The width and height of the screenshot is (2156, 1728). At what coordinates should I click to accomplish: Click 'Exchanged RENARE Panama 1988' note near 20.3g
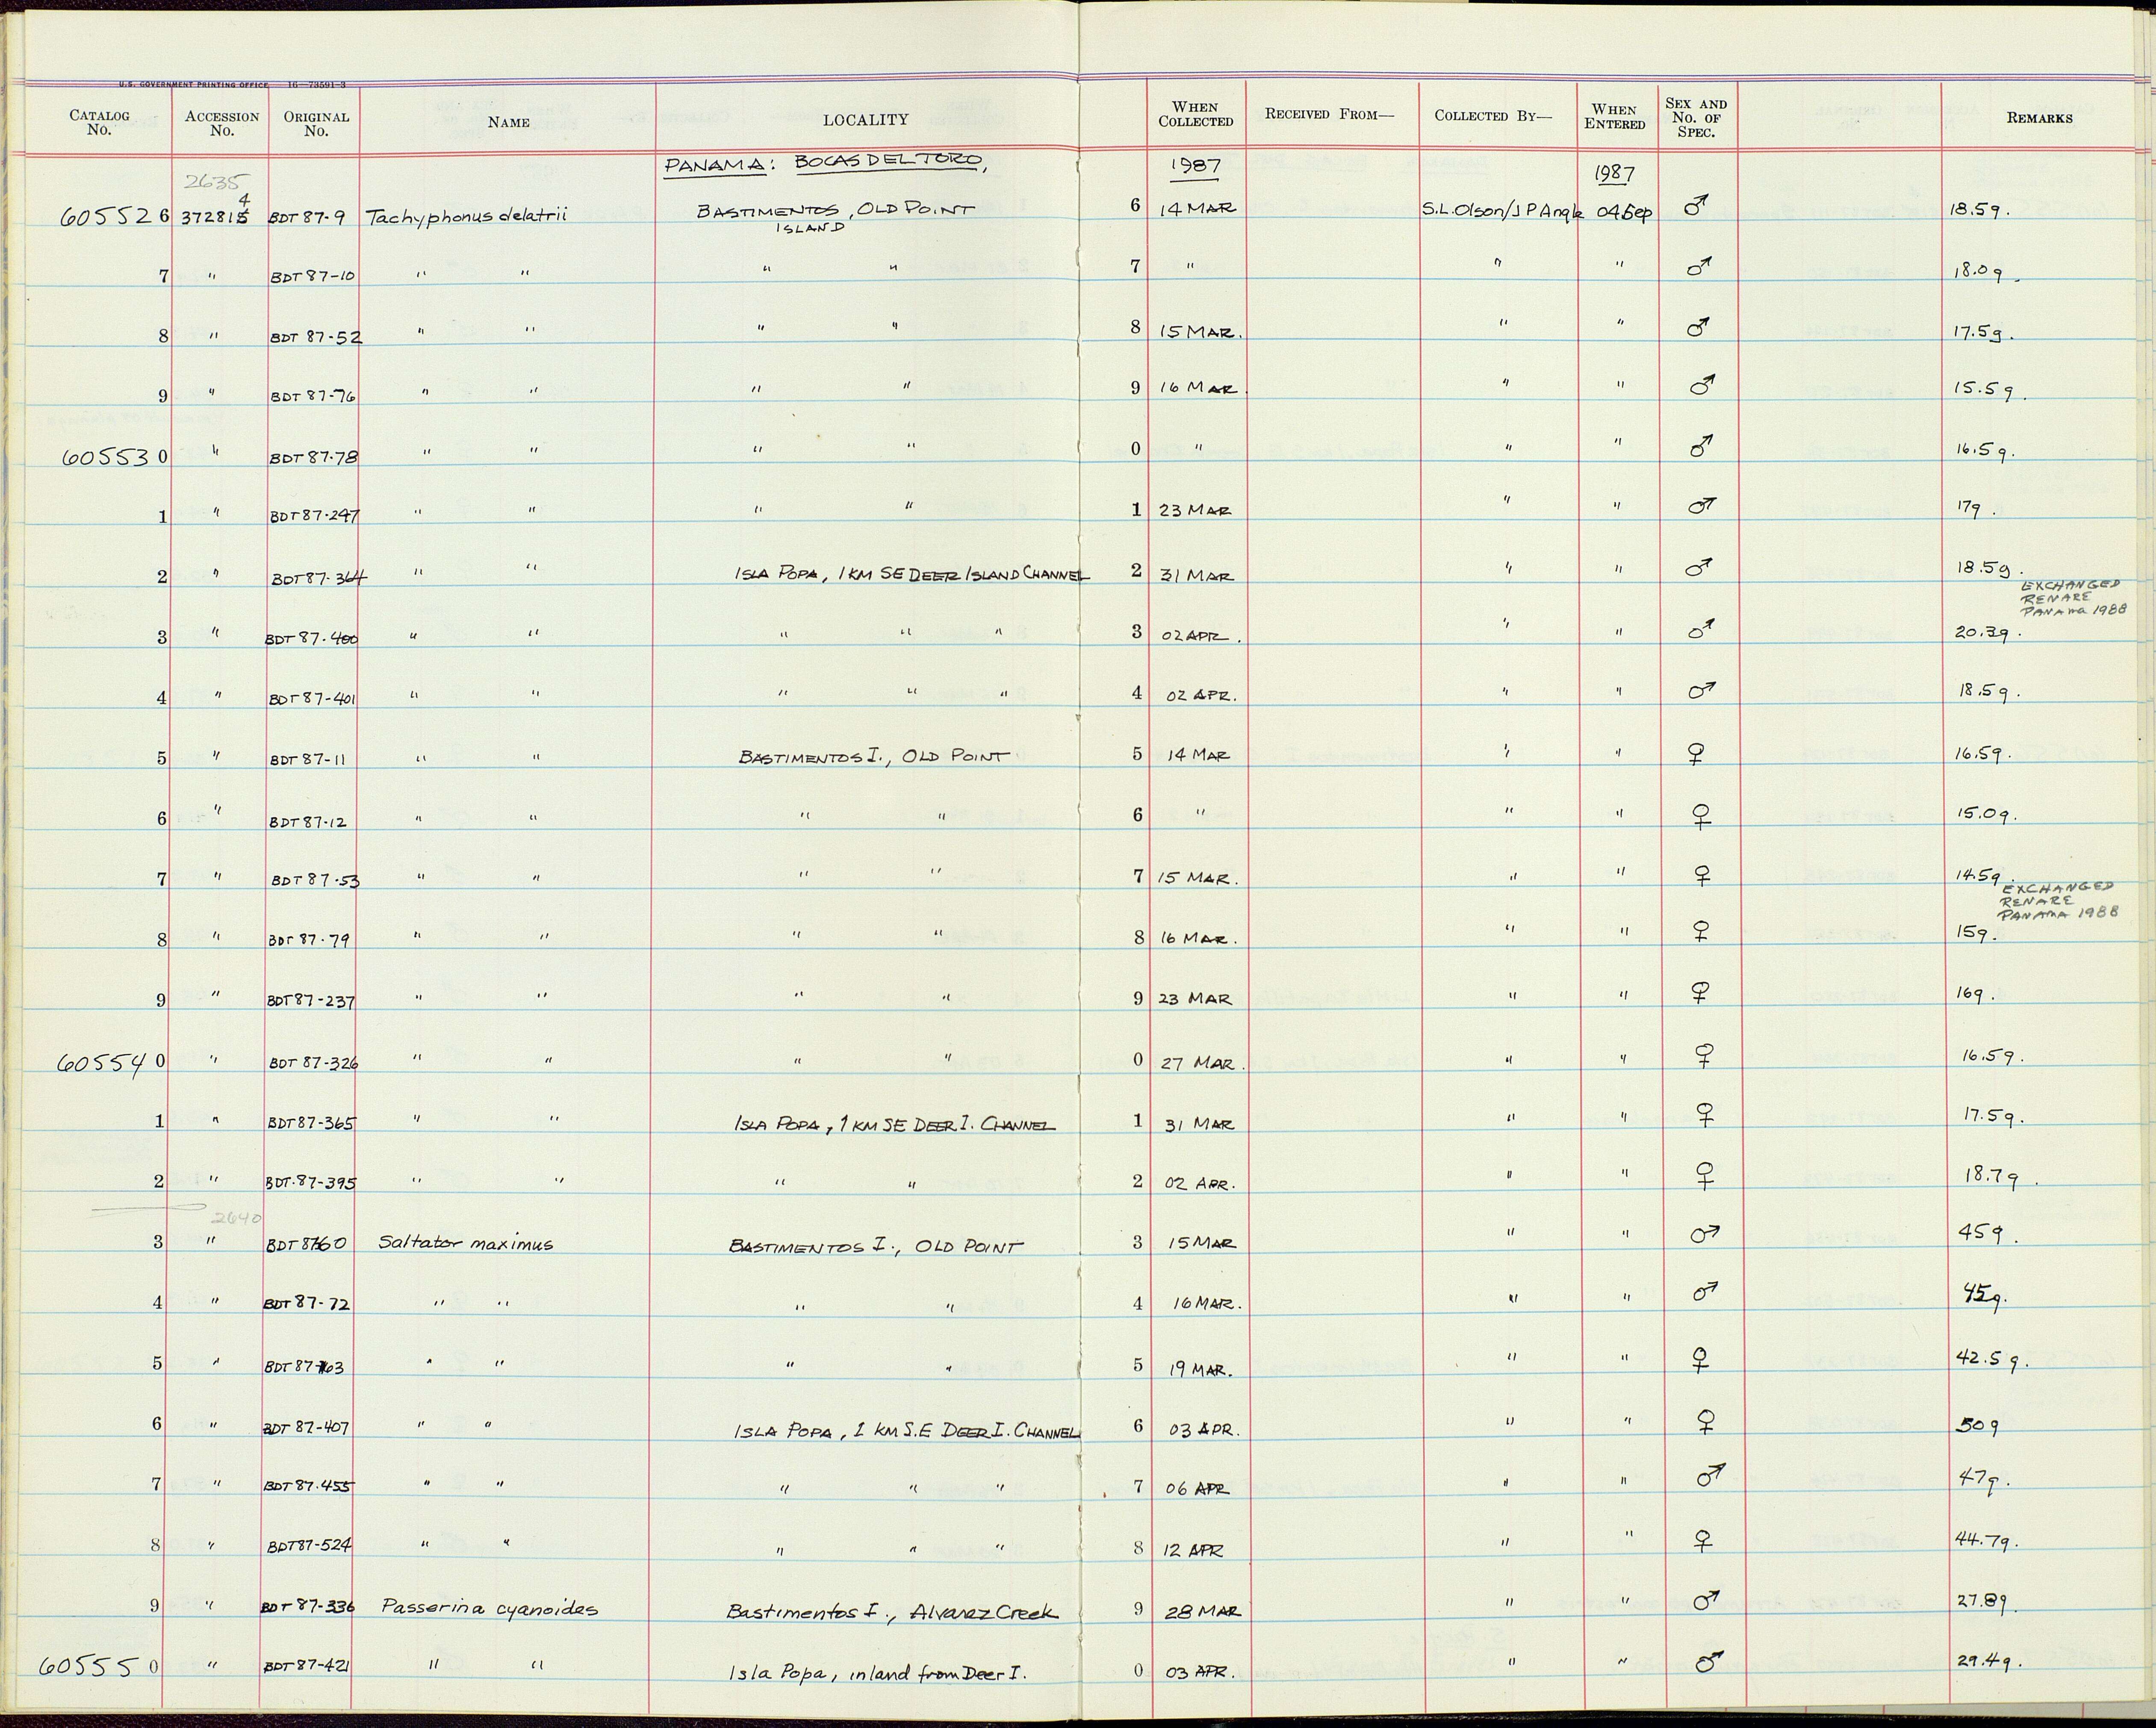2073,598
